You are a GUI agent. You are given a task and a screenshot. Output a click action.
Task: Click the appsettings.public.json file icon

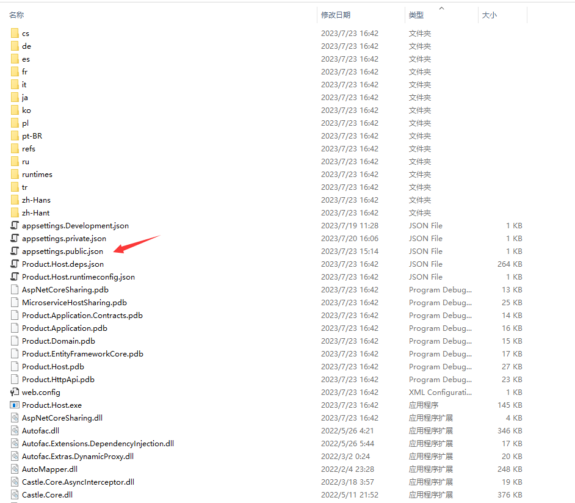(15, 251)
